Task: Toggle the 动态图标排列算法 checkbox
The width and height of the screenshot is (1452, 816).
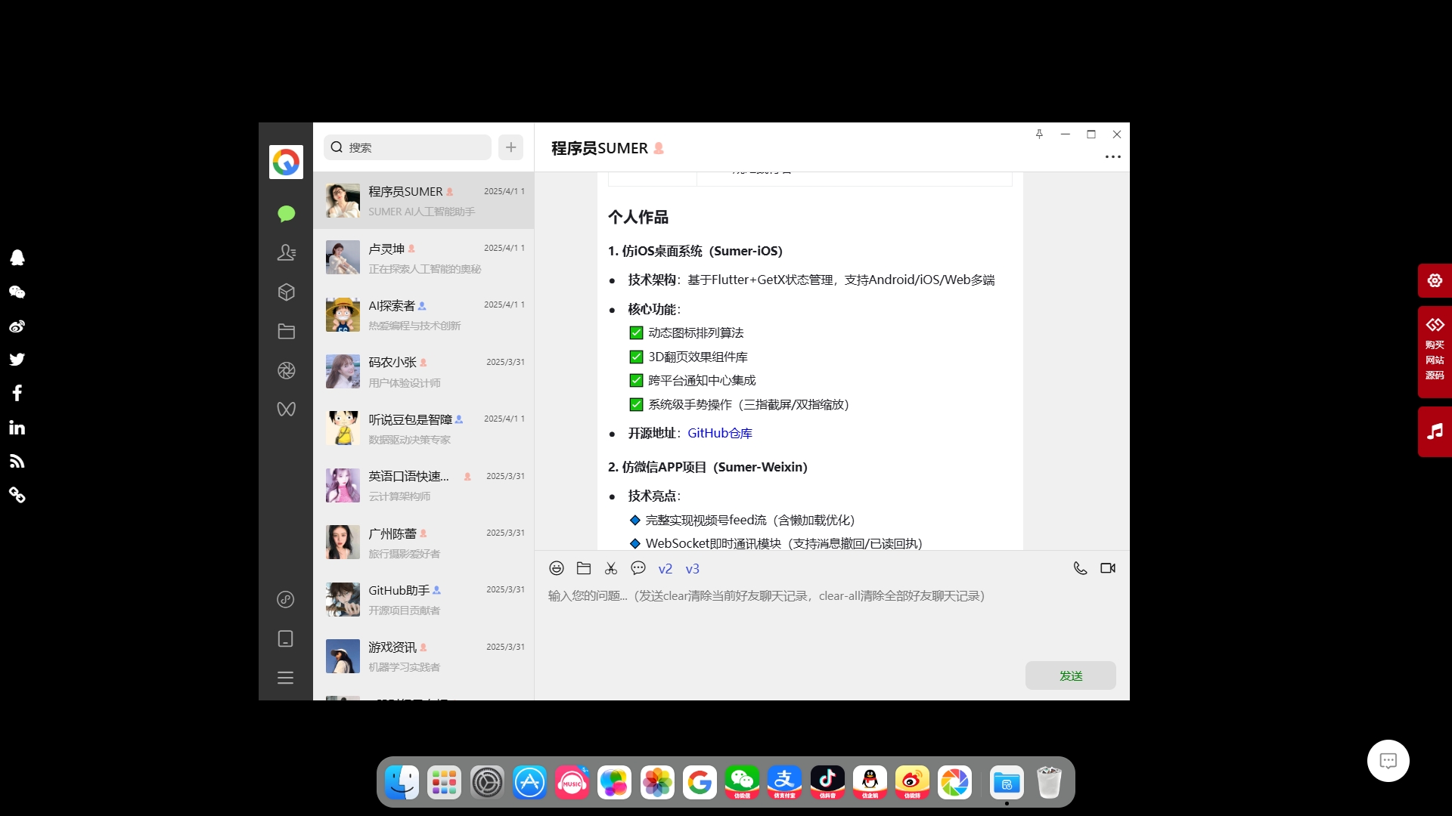Action: coord(636,333)
